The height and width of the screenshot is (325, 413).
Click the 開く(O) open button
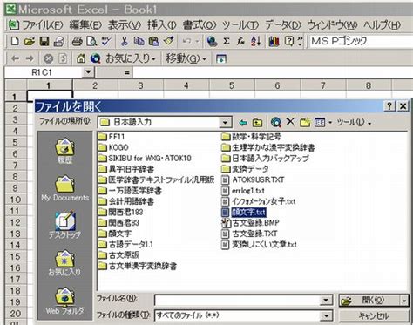click(370, 301)
